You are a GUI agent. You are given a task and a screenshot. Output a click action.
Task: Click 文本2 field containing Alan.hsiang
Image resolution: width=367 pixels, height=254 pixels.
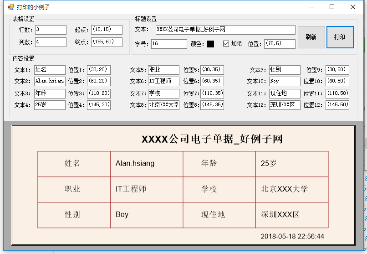(x=50, y=81)
